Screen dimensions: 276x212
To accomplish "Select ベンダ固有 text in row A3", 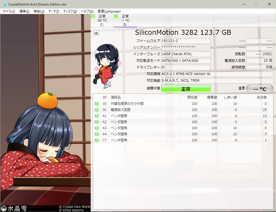I will coord(119,128).
